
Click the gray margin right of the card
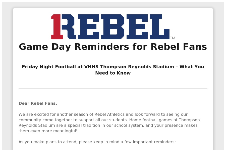pos(219,79)
